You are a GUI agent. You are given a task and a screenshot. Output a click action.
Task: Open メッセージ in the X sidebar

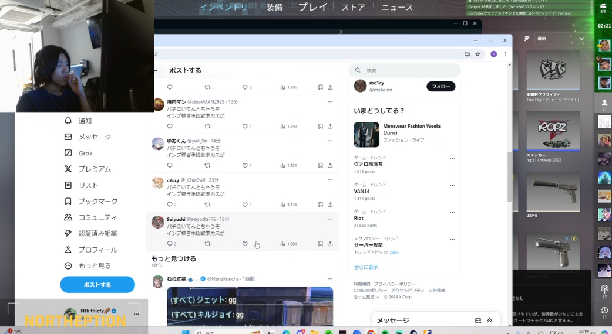pos(88,137)
